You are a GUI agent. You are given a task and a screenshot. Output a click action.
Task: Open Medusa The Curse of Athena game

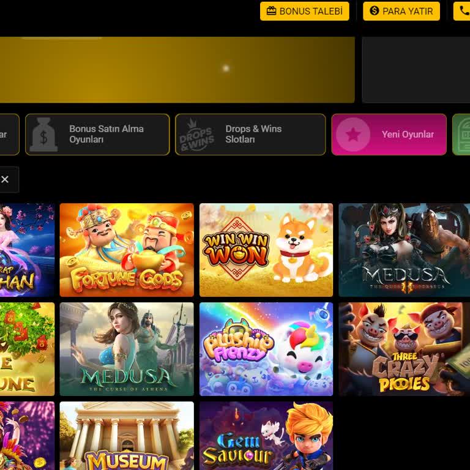pyautogui.click(x=127, y=349)
